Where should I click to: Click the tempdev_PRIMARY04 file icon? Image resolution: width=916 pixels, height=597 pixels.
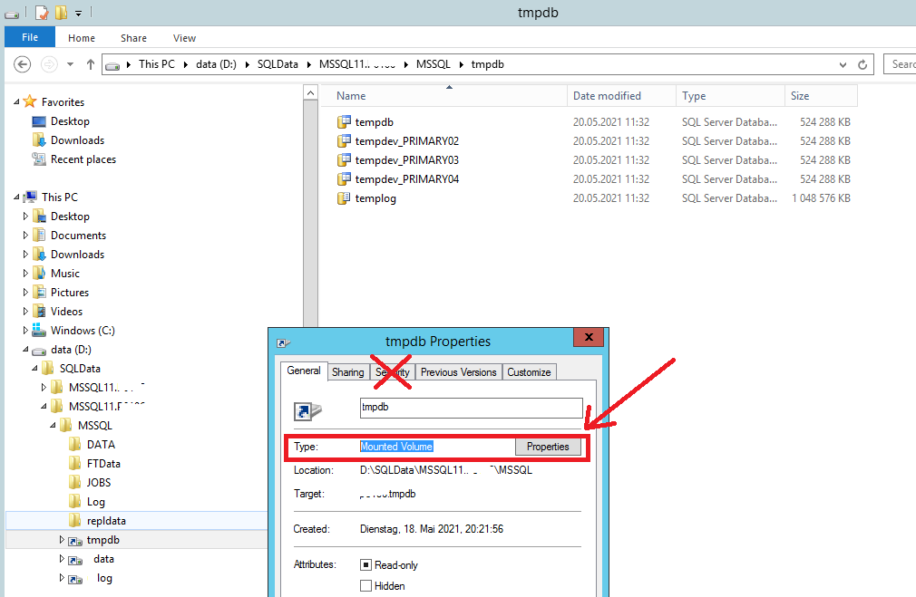point(344,179)
